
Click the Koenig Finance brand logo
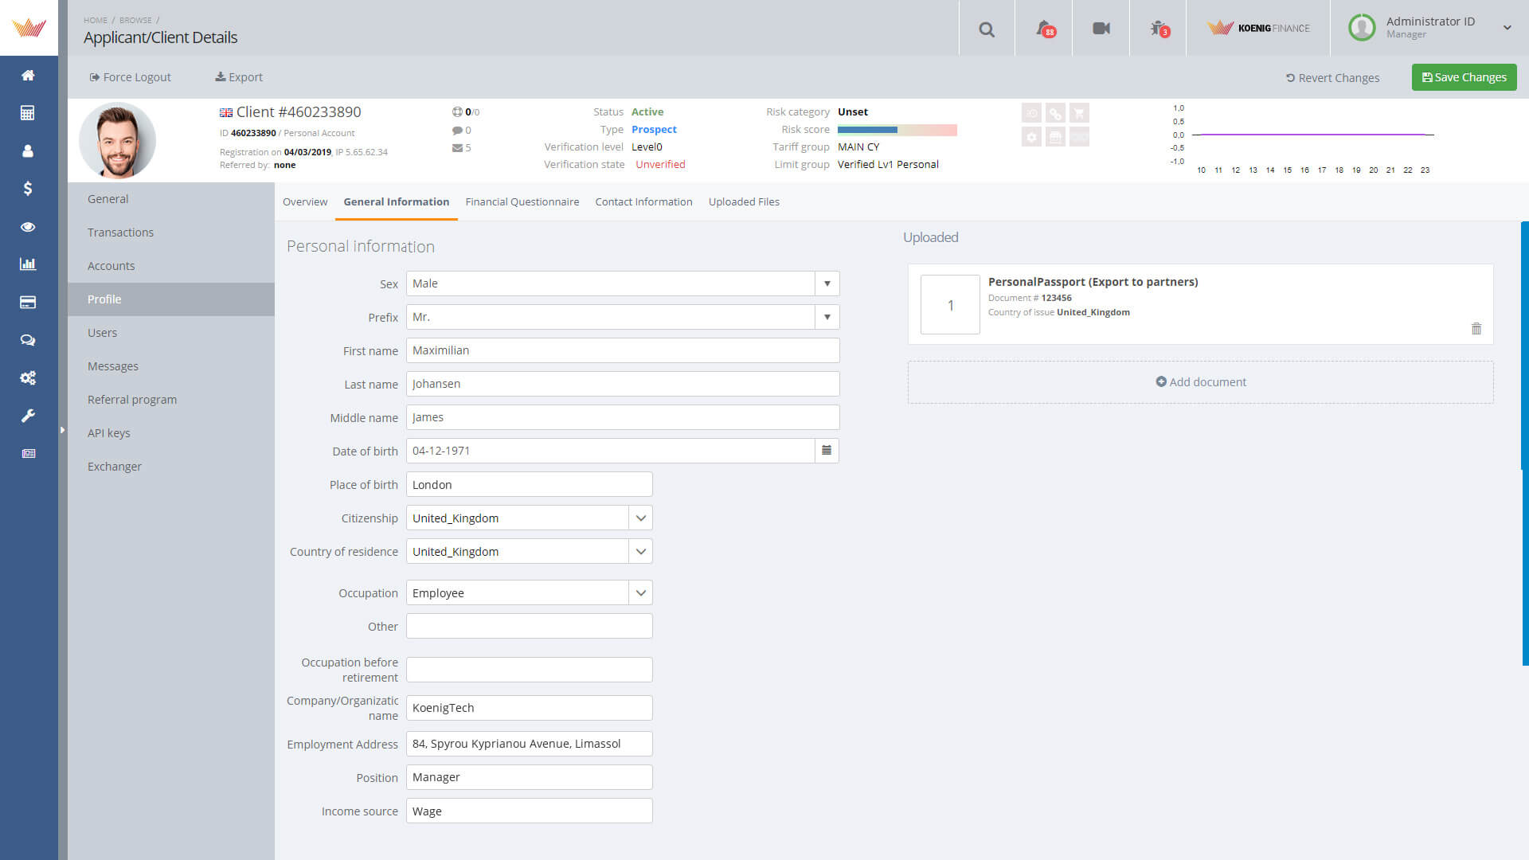[1258, 28]
